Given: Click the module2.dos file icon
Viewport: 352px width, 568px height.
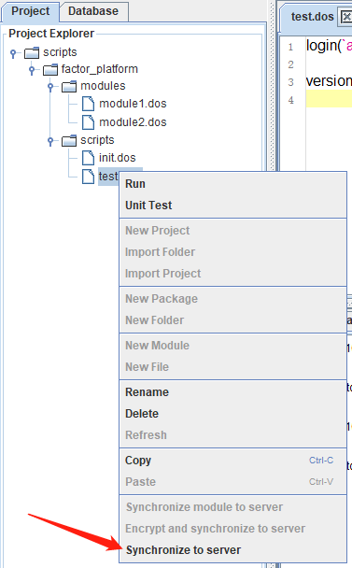Looking at the screenshot, I should pyautogui.click(x=88, y=122).
